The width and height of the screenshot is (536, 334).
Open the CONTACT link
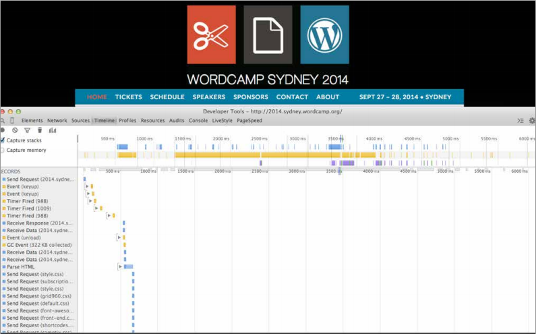292,97
